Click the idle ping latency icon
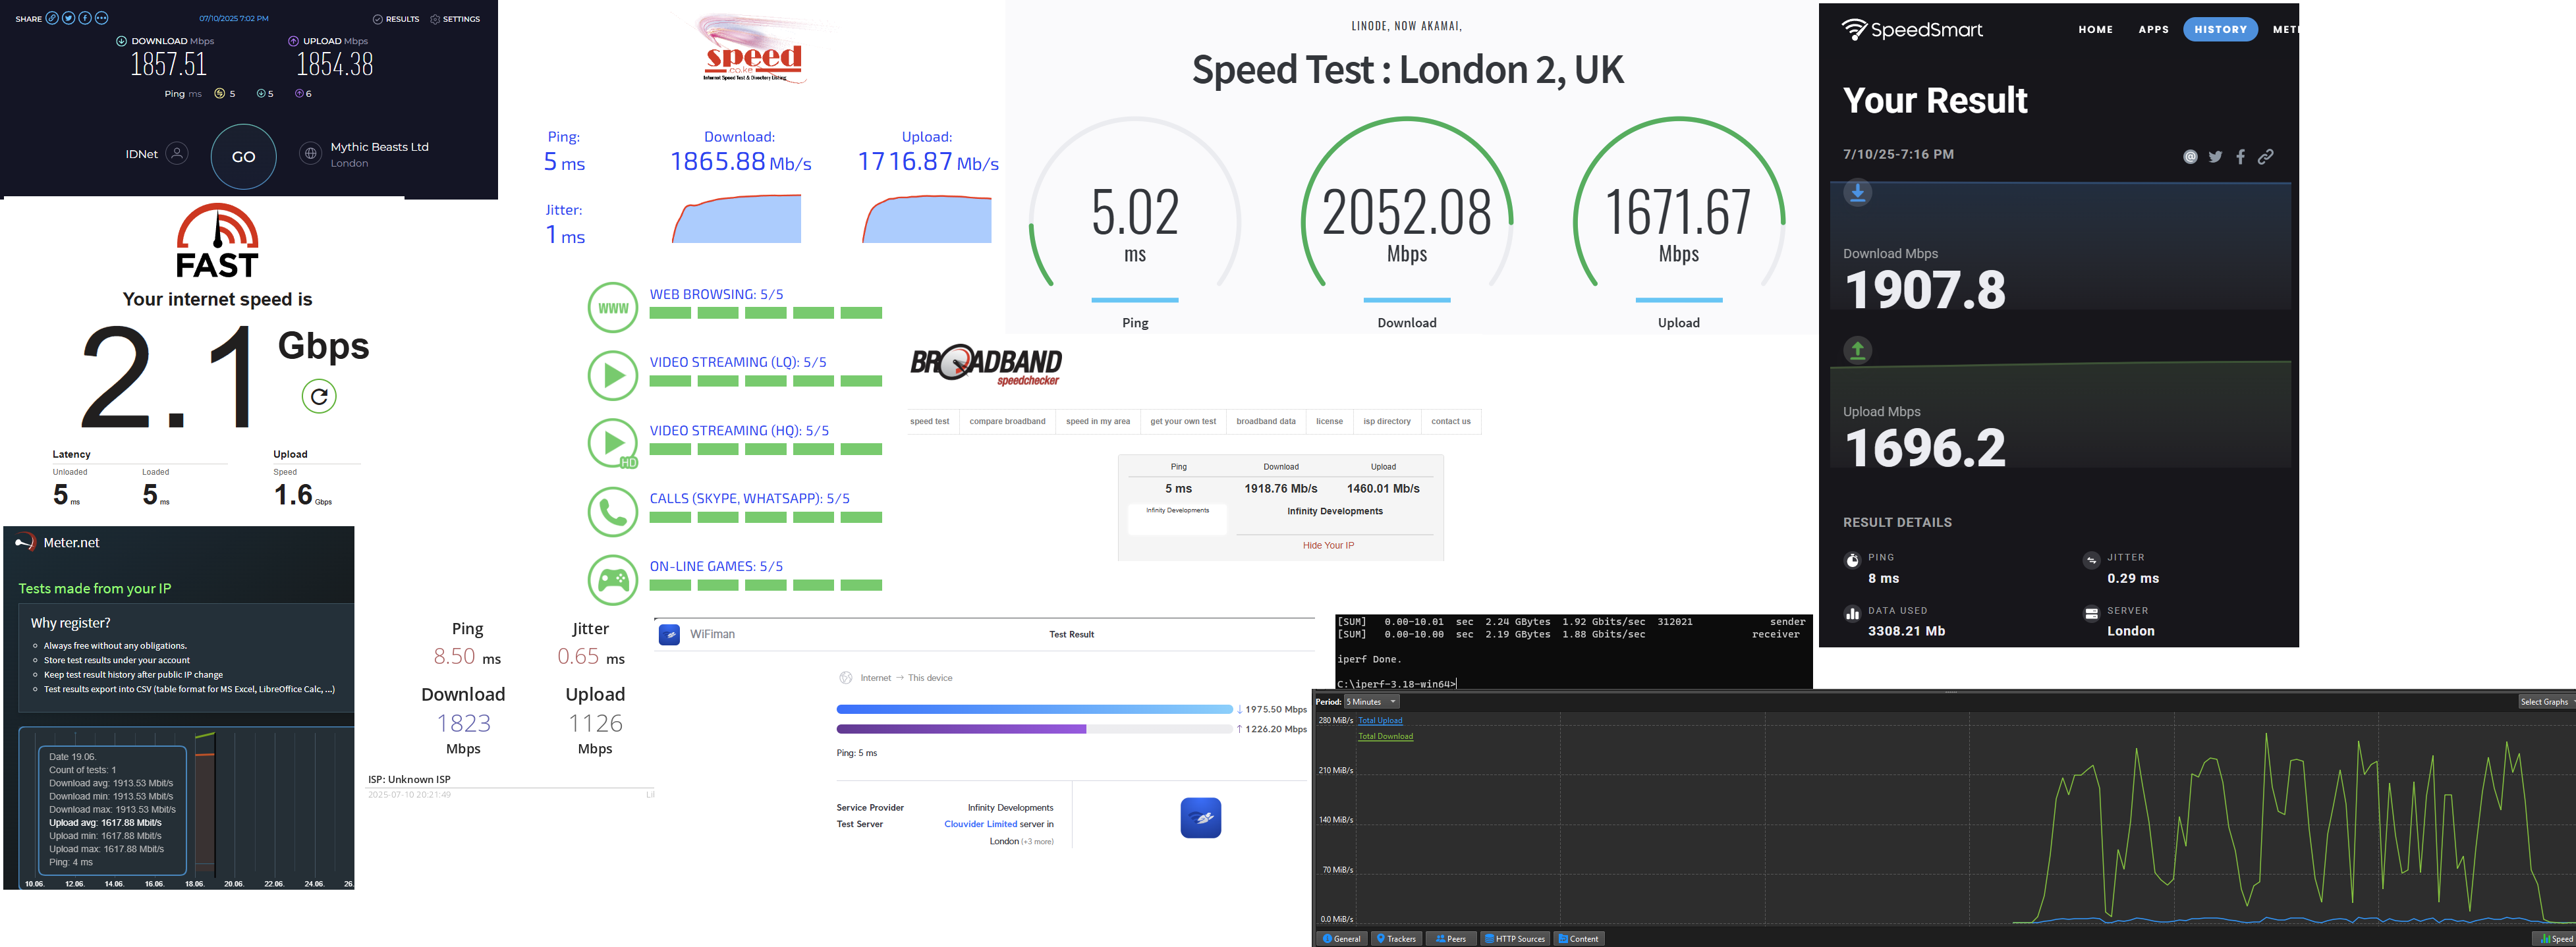This screenshot has height=947, width=2576. (219, 94)
